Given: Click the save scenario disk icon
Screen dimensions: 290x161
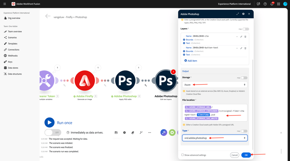Looking at the screenshot, I should [116, 132].
